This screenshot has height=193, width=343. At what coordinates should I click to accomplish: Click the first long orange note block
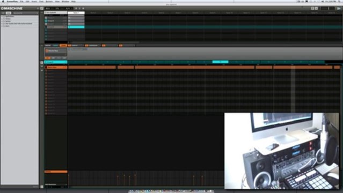92,68
